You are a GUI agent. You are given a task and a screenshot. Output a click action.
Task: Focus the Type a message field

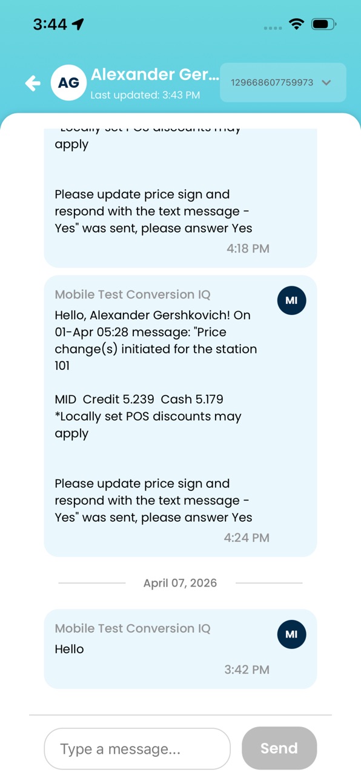[137, 749]
